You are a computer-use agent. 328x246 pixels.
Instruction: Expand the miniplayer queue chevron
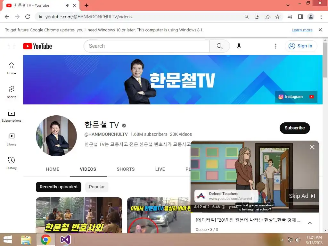[310, 223]
